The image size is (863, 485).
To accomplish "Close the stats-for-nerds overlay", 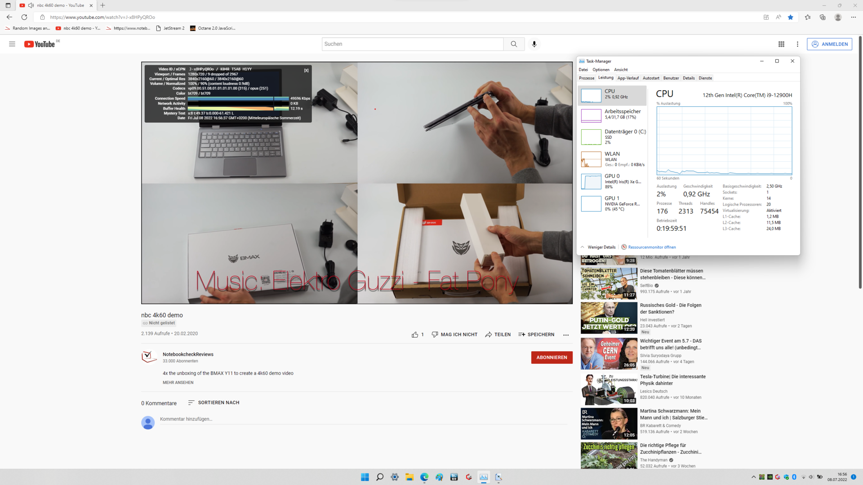I will pyautogui.click(x=306, y=71).
